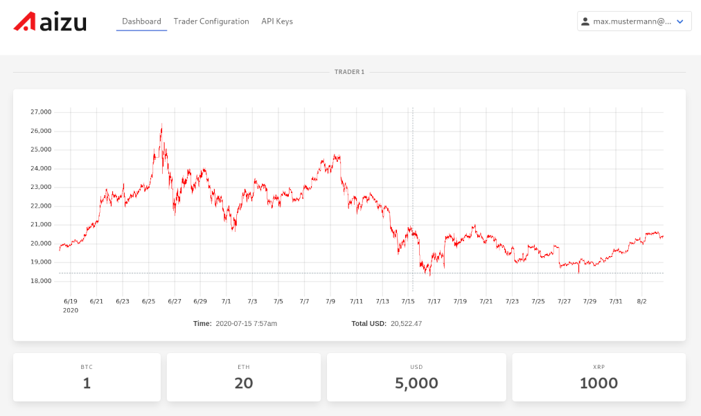Click the 27,000 y-axis label

pos(41,111)
